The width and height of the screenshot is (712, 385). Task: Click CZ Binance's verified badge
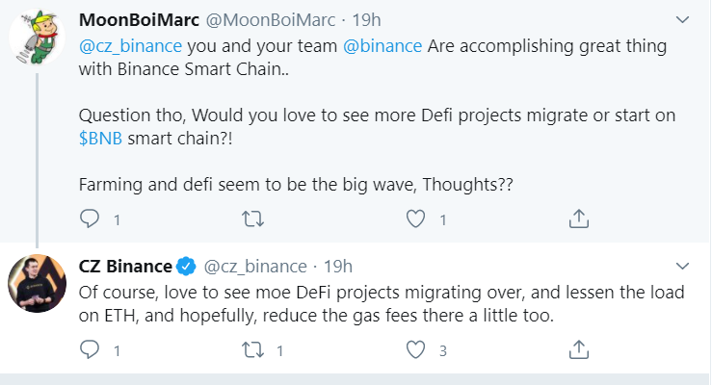coord(186,266)
